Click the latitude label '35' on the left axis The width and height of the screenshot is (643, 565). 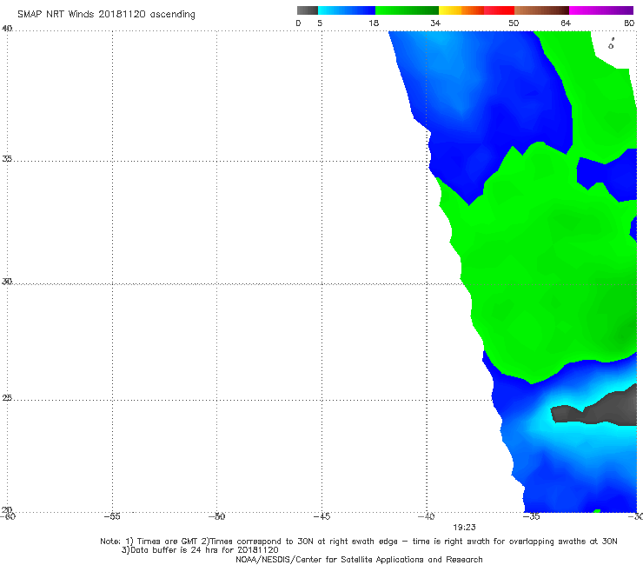coord(7,158)
